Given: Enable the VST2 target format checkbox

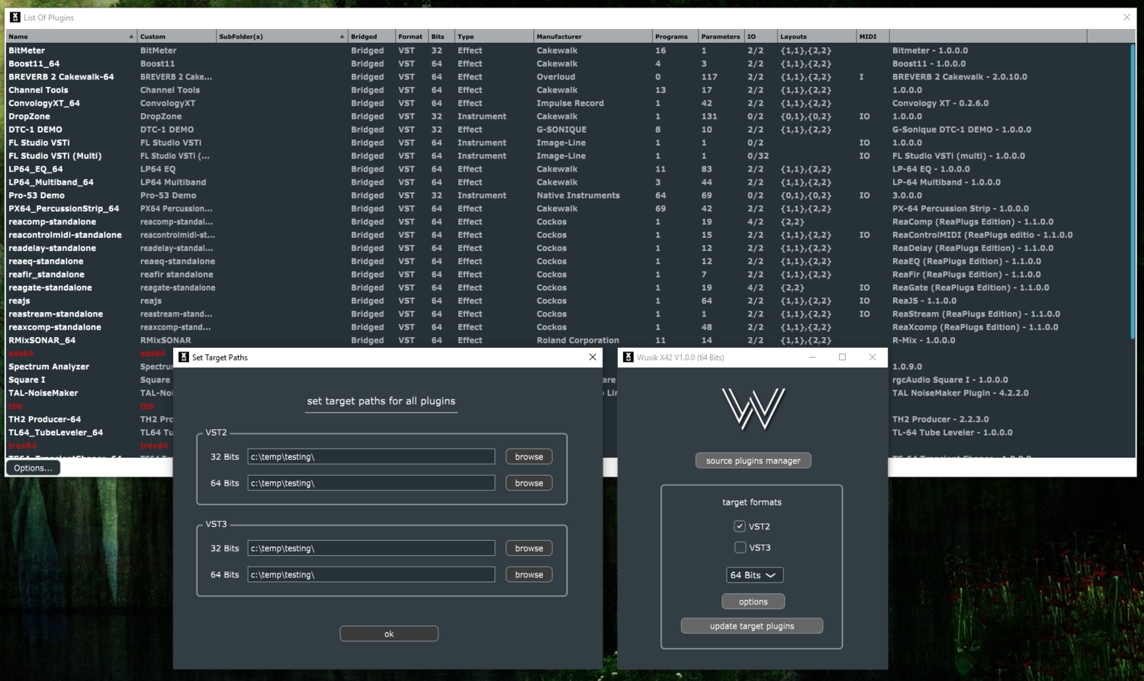Looking at the screenshot, I should [740, 526].
